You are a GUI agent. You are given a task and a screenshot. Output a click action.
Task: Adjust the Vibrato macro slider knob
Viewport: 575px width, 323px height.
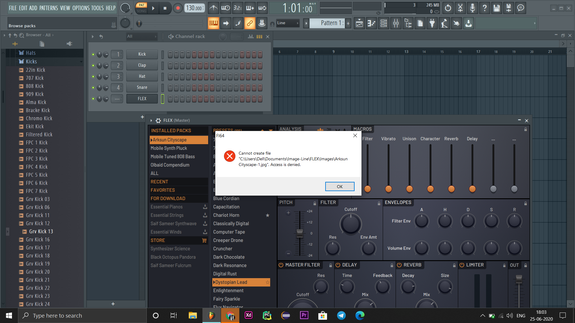(x=388, y=189)
